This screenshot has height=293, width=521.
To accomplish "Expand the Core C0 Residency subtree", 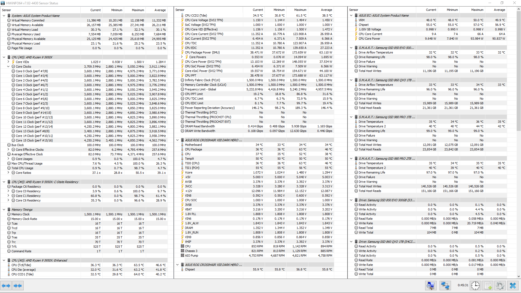I will (x=8, y=191).
